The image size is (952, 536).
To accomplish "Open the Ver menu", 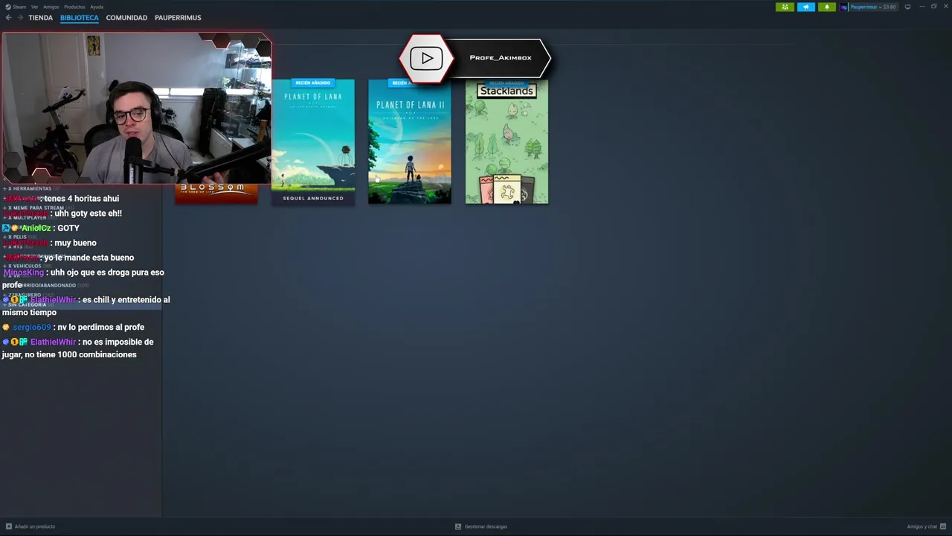I will [x=34, y=7].
